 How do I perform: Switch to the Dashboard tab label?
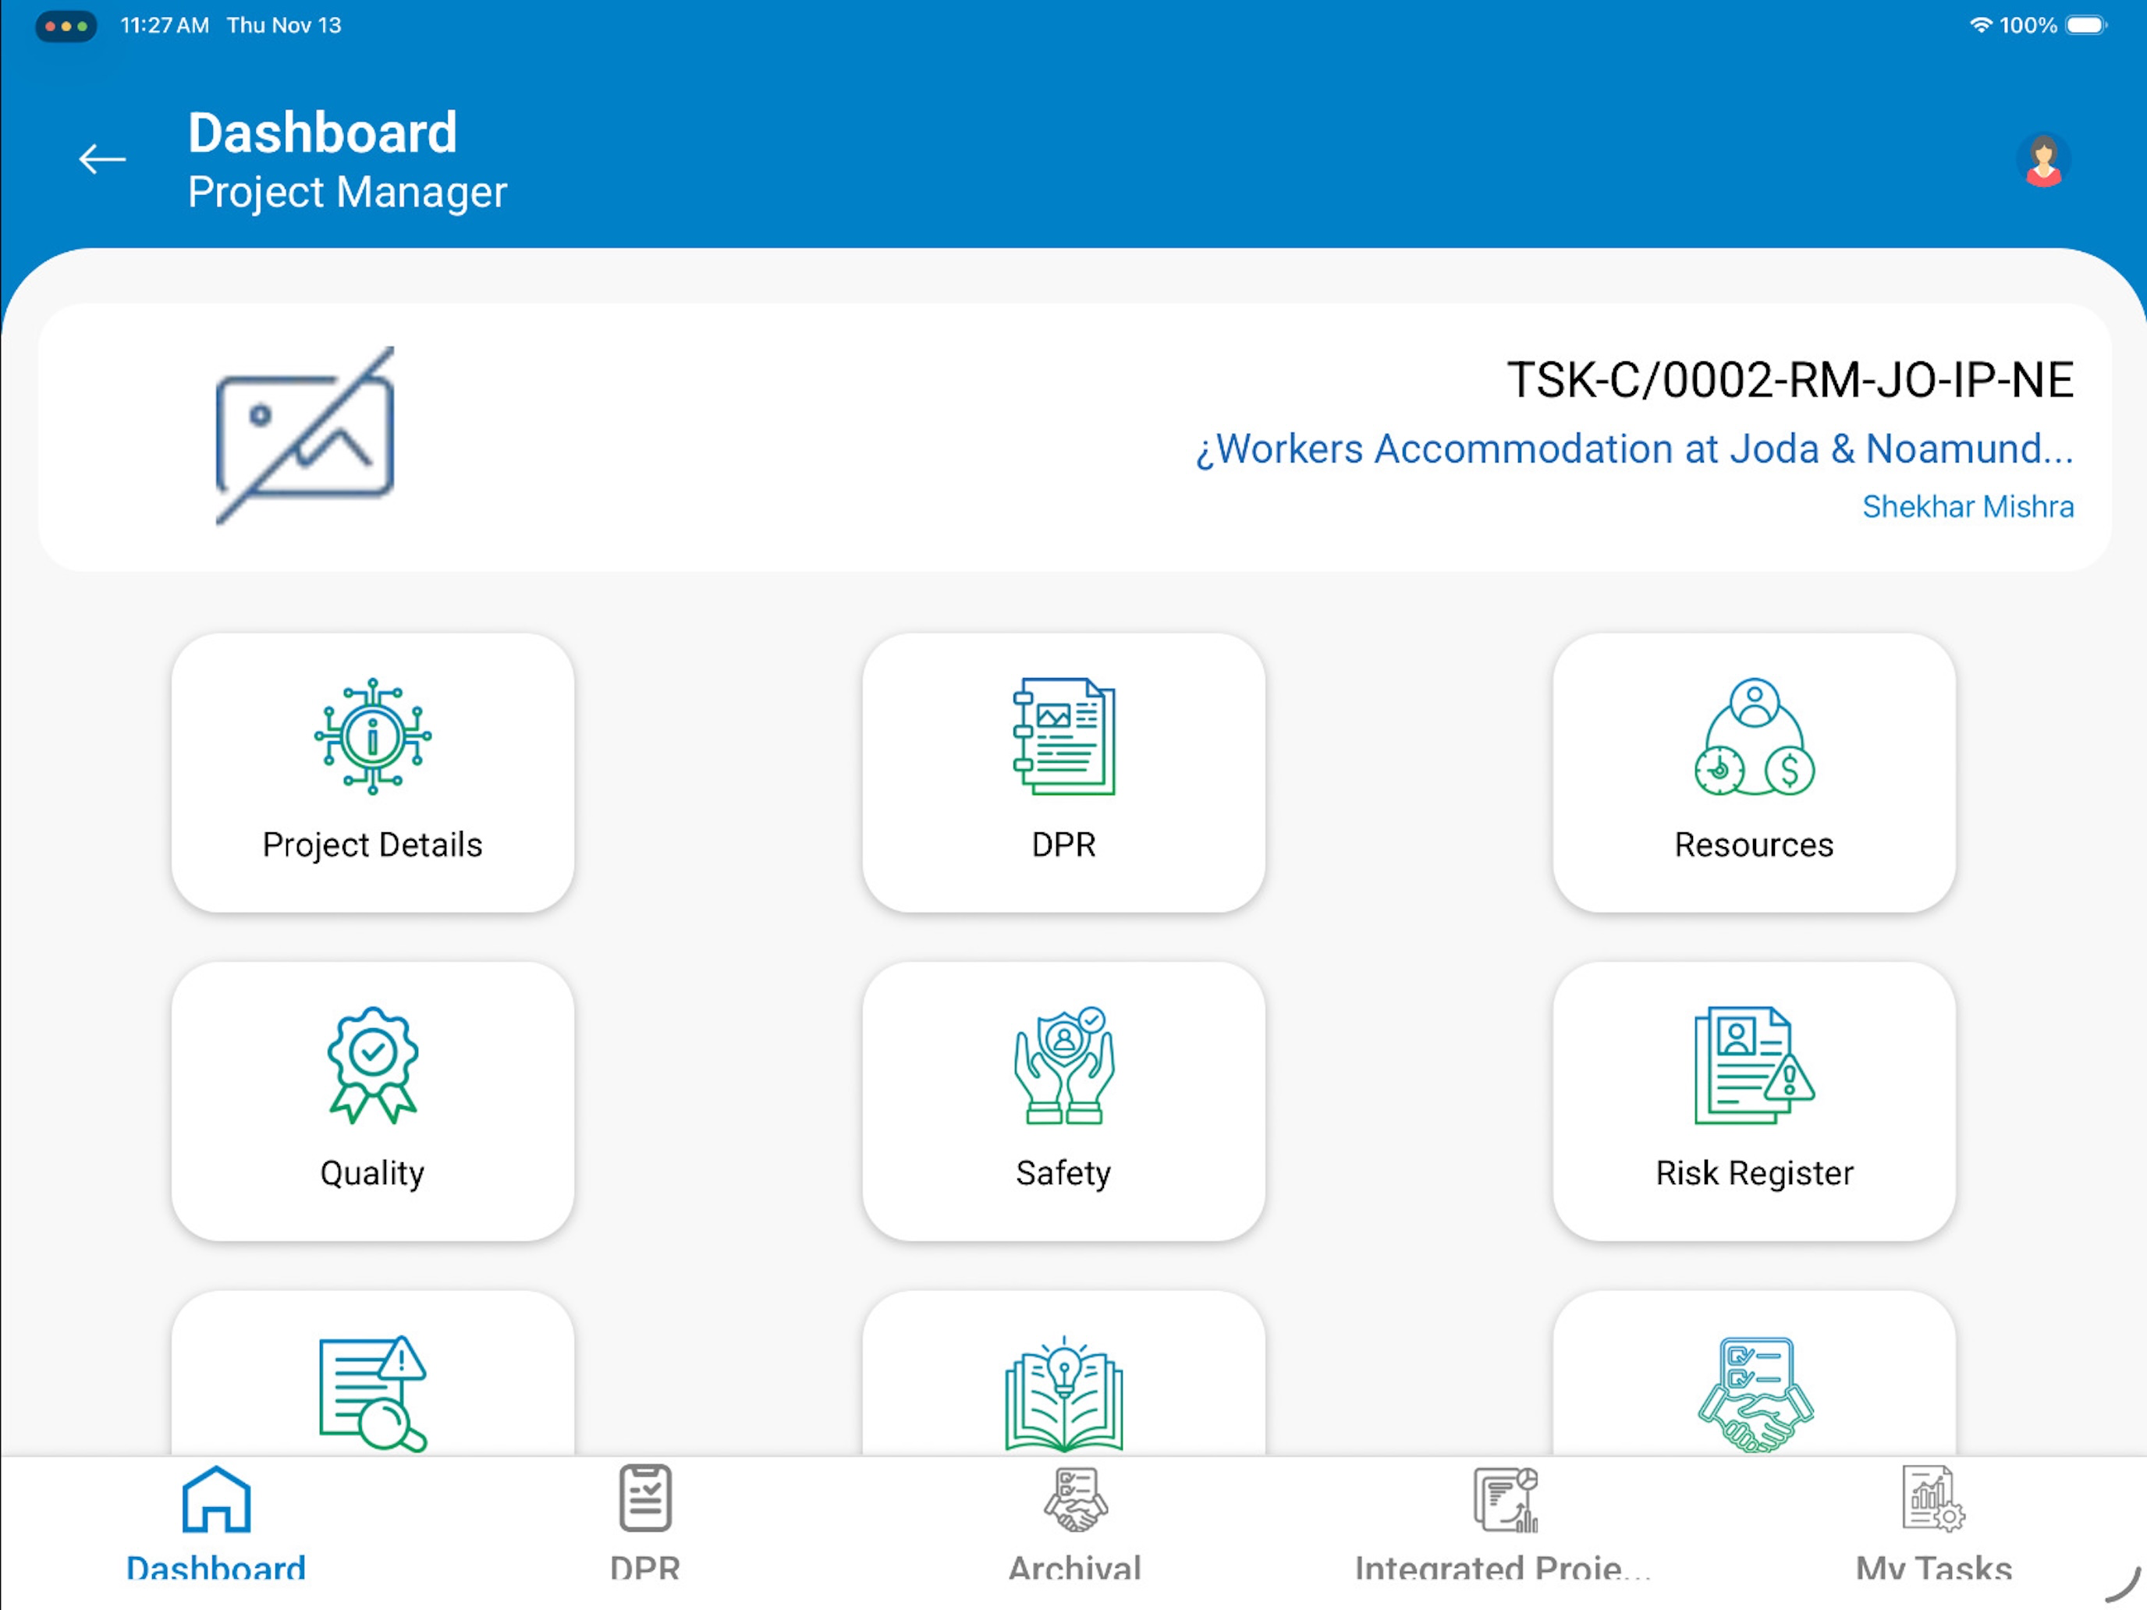(216, 1569)
